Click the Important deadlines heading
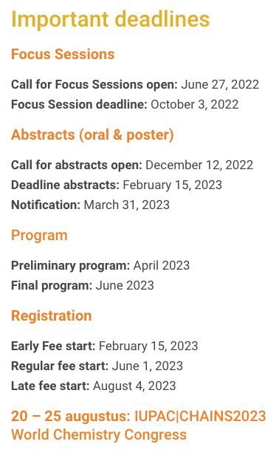This screenshot has height=461, width=279. tap(110, 19)
